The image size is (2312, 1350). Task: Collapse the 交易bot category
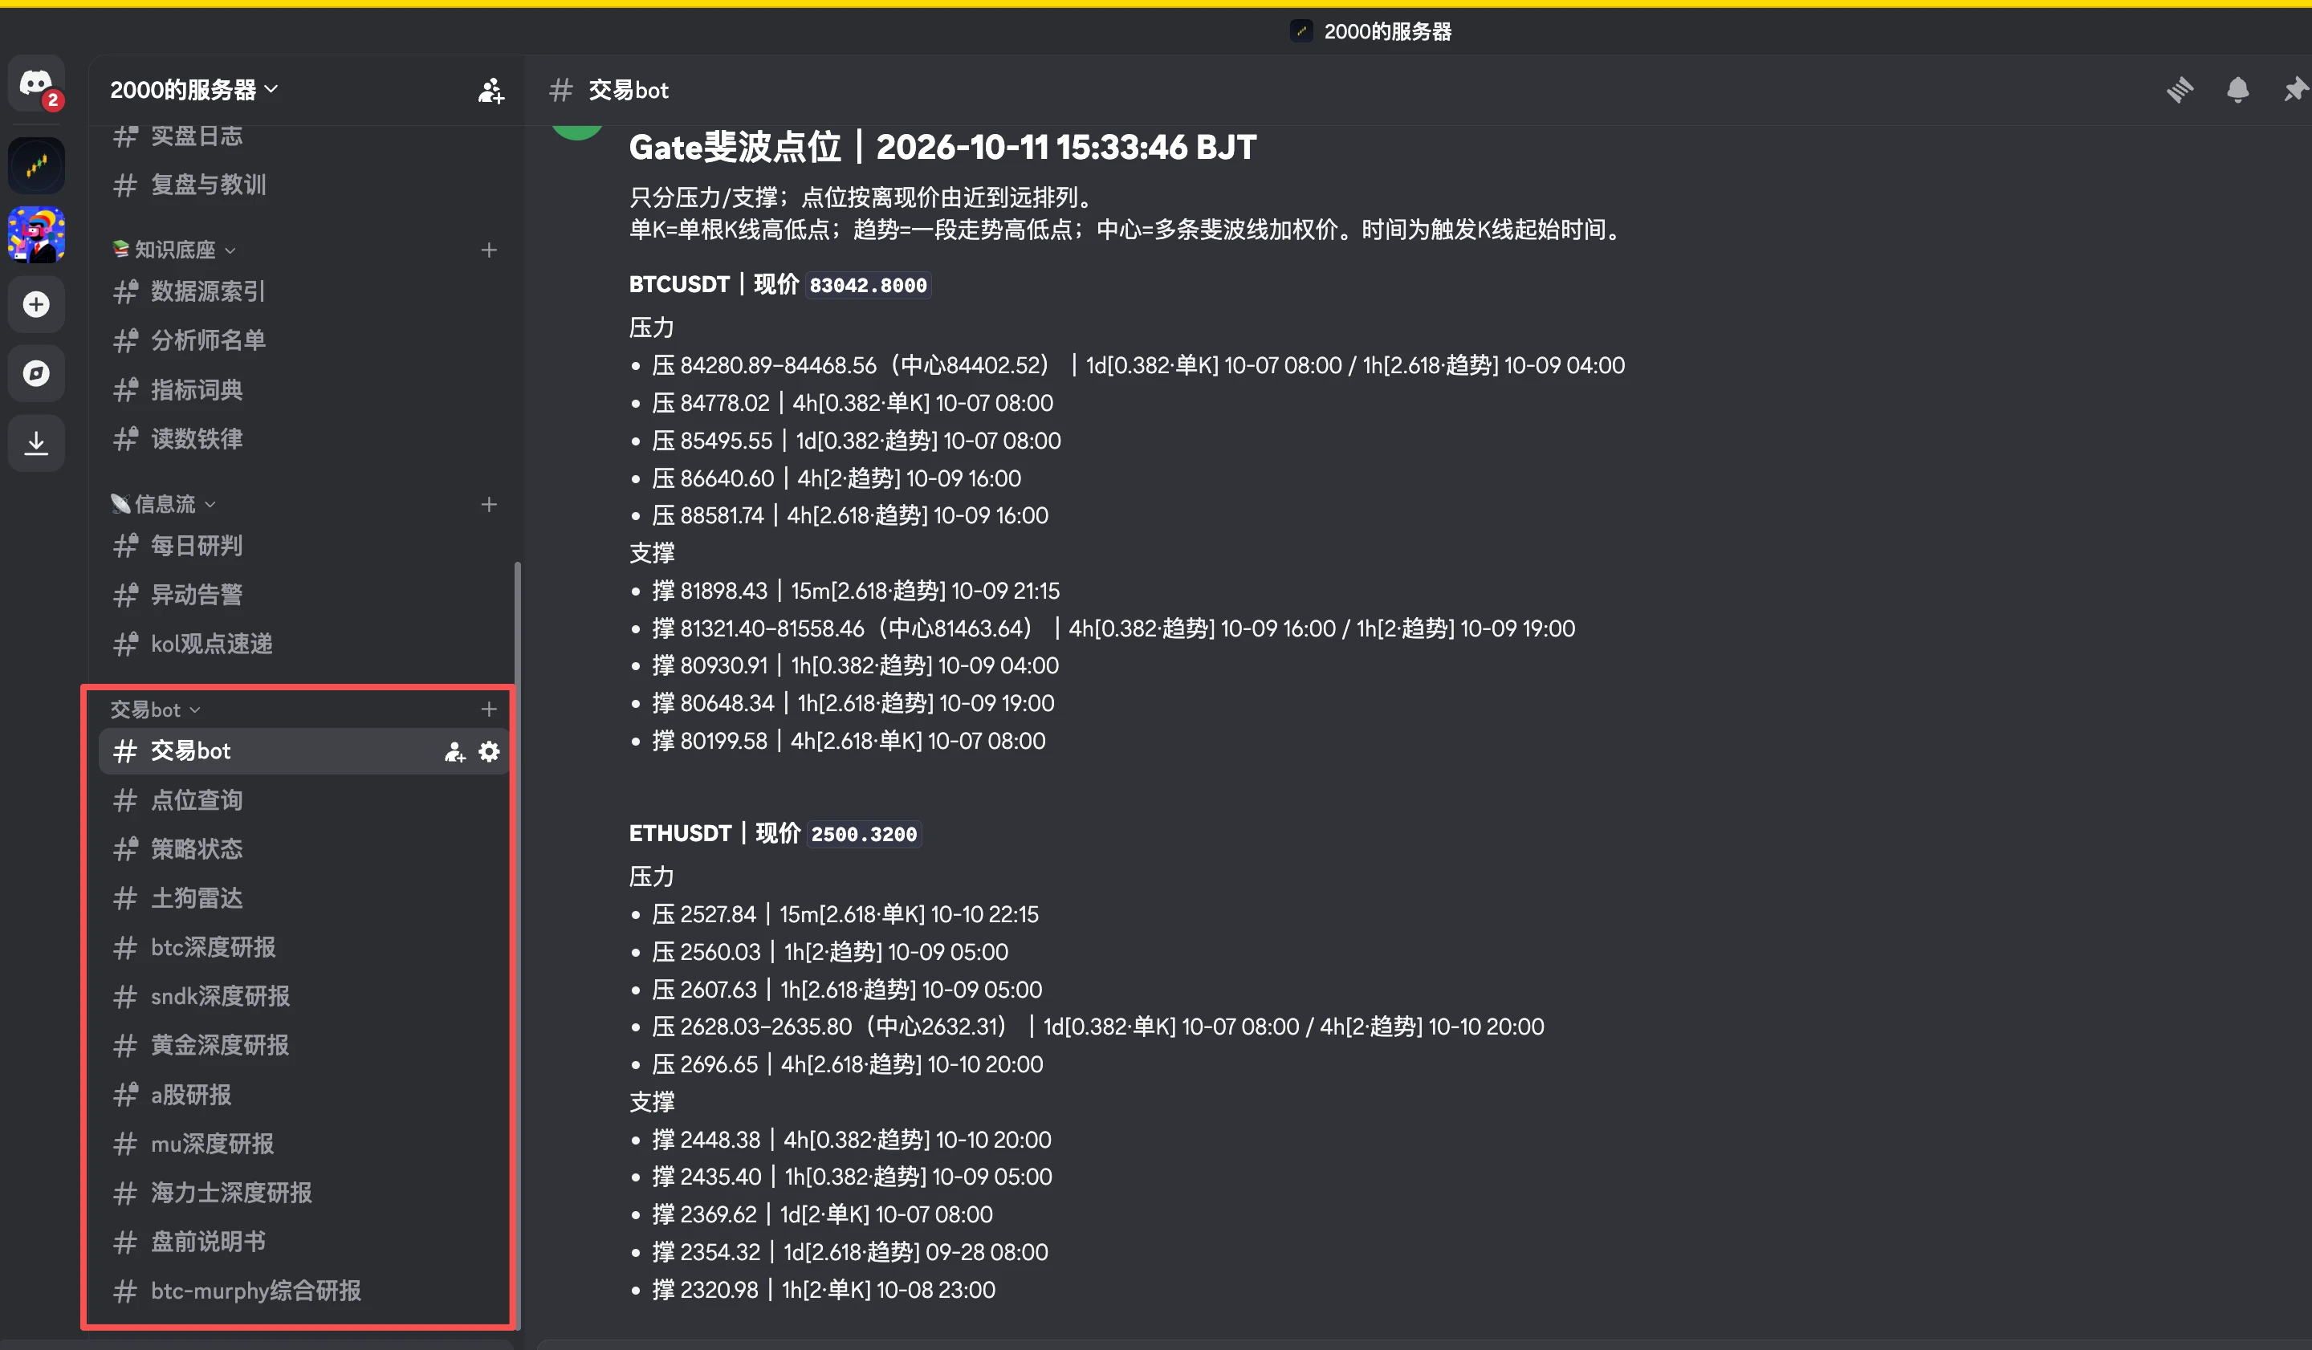tap(155, 709)
